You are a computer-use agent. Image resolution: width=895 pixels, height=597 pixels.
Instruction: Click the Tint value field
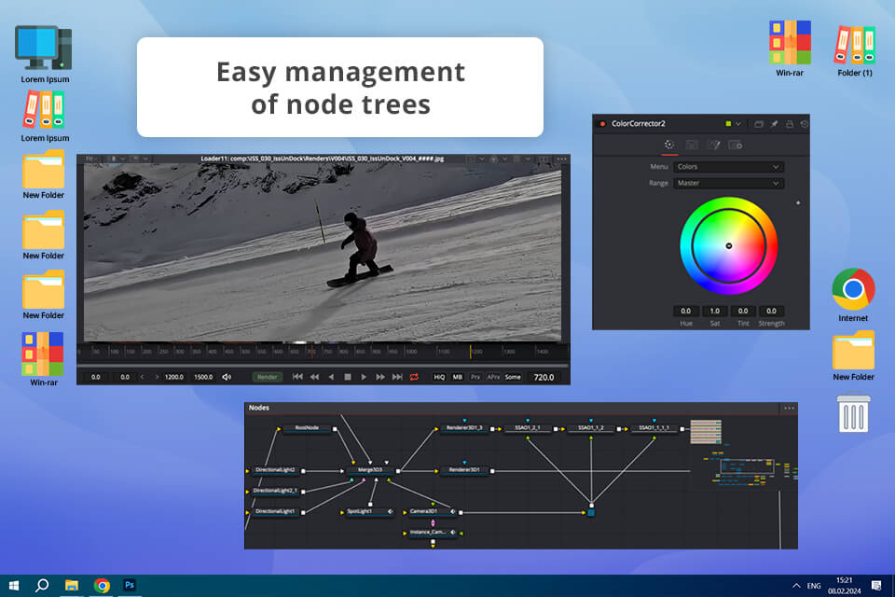coord(743,311)
